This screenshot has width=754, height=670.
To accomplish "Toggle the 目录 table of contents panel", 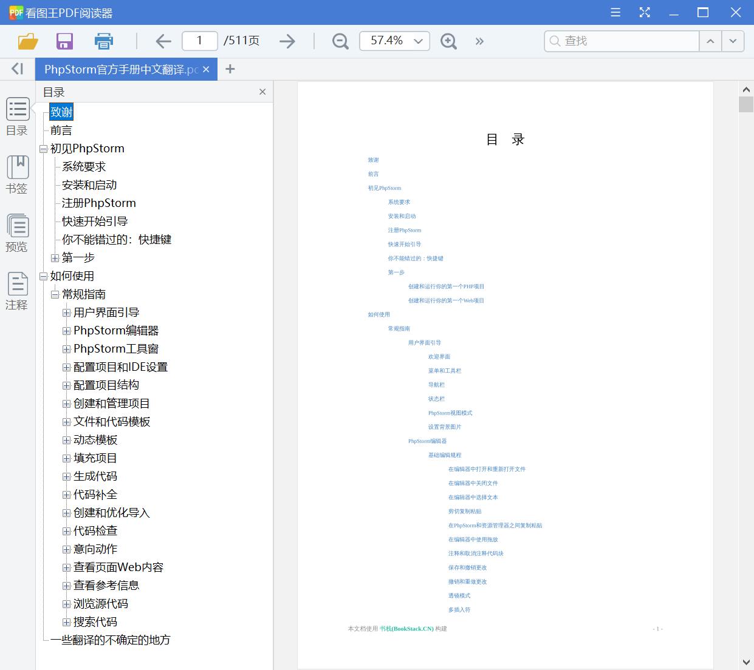I will click(x=17, y=117).
